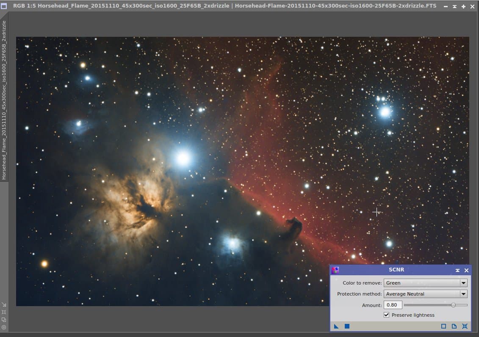The width and height of the screenshot is (479, 337).
Task: Close the SCNR process window
Action: click(x=466, y=270)
